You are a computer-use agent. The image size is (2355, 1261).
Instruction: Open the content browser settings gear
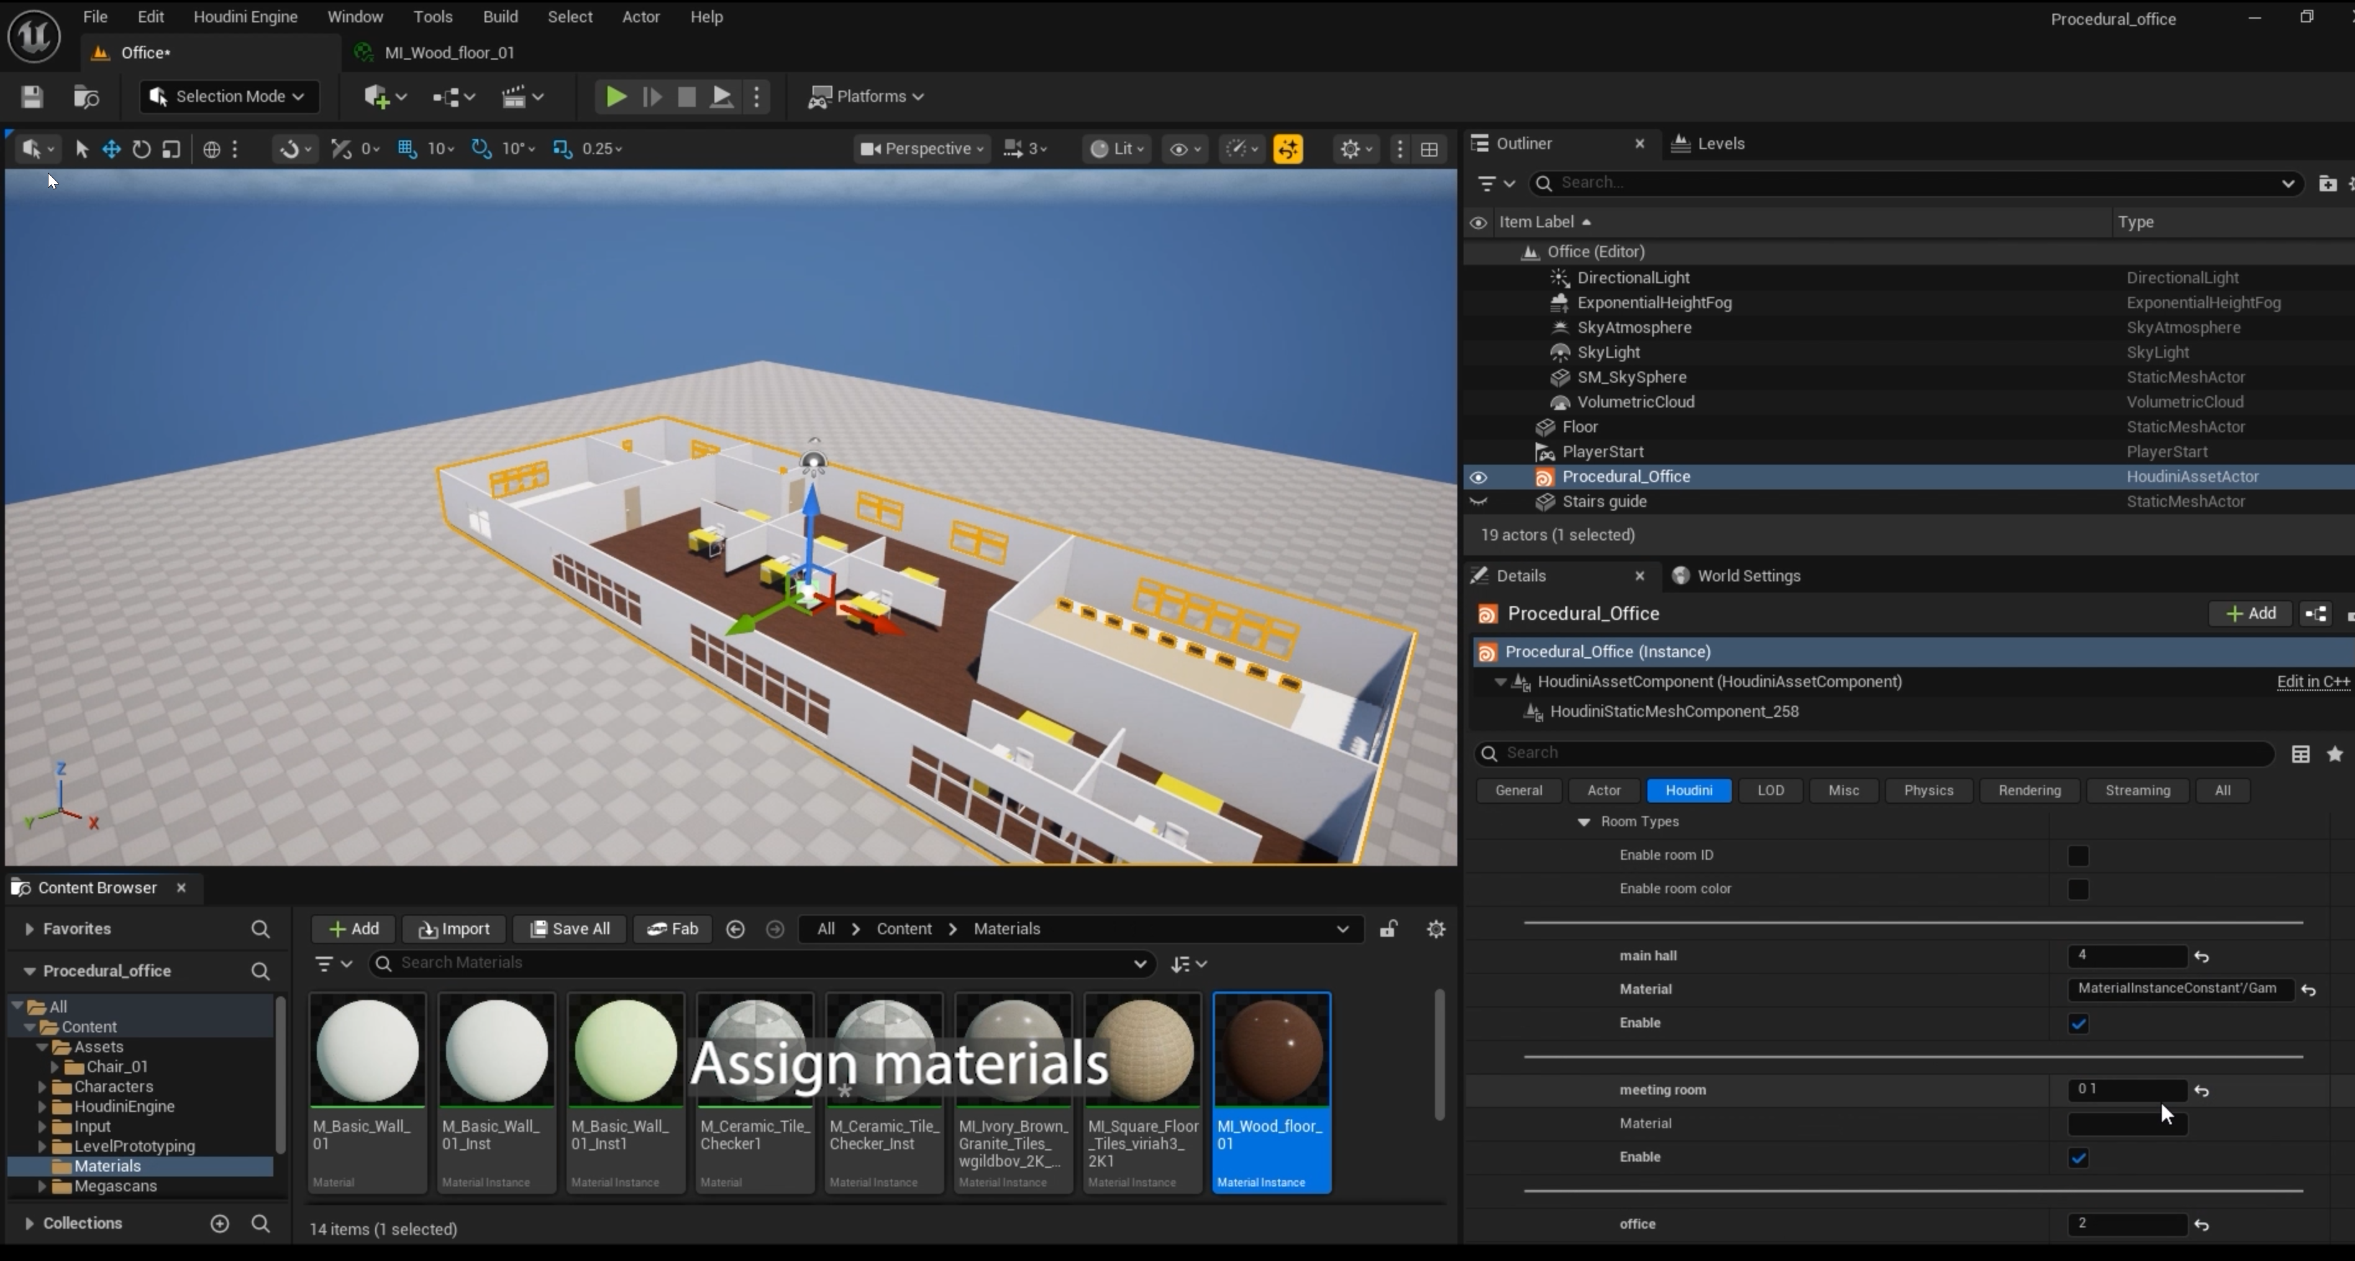coord(1436,929)
